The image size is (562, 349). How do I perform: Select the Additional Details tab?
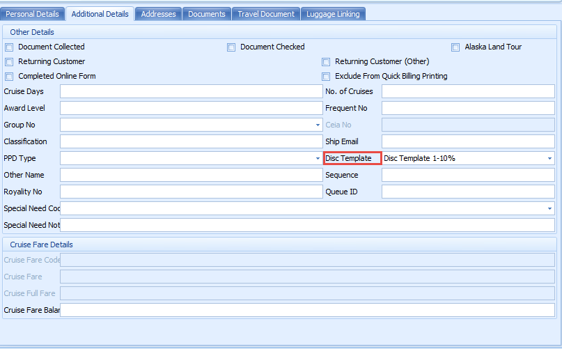coord(100,14)
